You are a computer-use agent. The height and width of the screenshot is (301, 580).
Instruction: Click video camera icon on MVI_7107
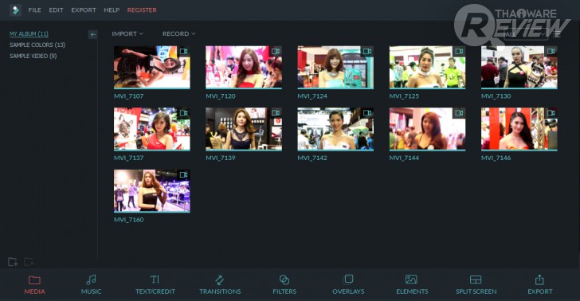pyautogui.click(x=183, y=51)
